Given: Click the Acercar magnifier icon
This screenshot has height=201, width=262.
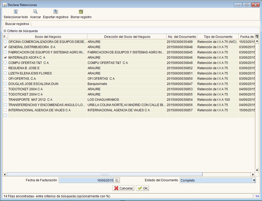Looking at the screenshot, I should (x=35, y=12).
